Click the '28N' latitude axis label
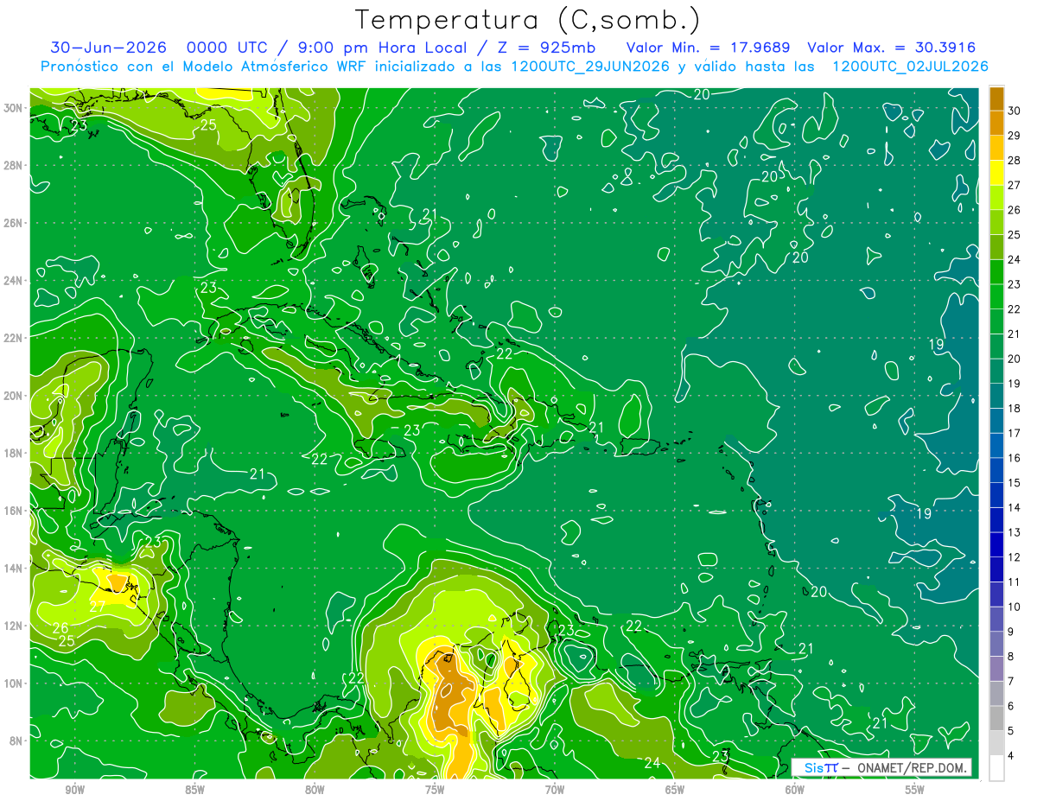Image resolution: width=1037 pixels, height=801 pixels. coord(14,165)
